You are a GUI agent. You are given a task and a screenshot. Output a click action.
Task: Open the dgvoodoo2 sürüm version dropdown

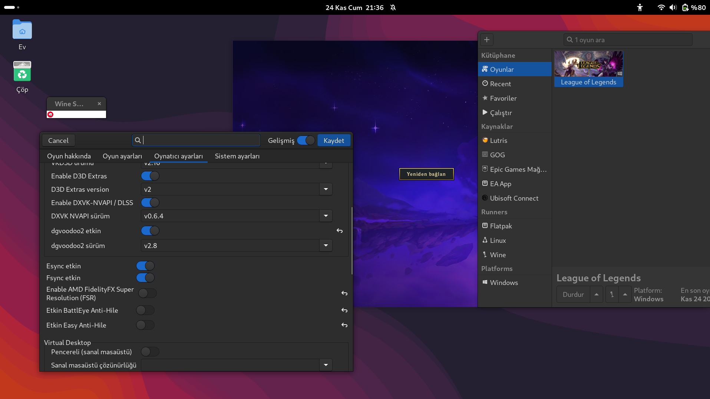point(326,246)
